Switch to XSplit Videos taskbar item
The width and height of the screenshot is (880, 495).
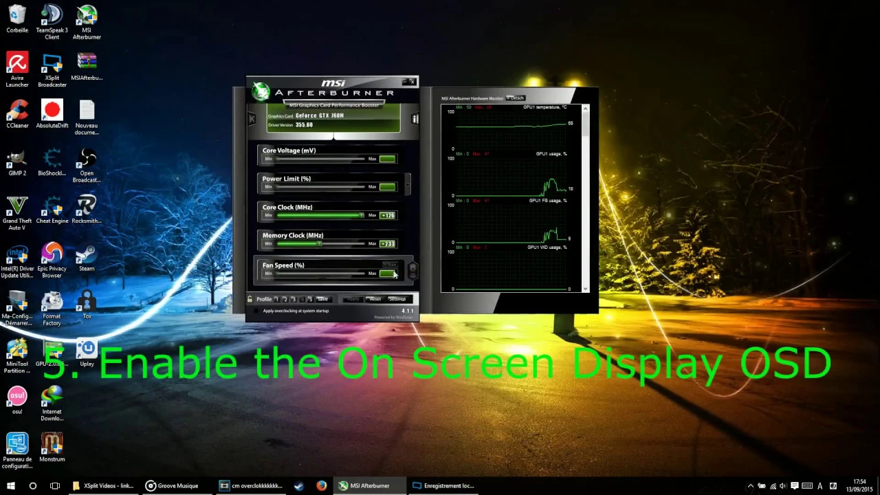click(x=103, y=485)
